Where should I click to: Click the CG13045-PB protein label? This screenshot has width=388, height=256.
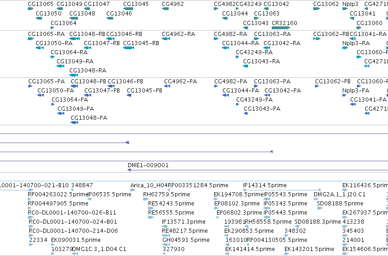[145, 91]
